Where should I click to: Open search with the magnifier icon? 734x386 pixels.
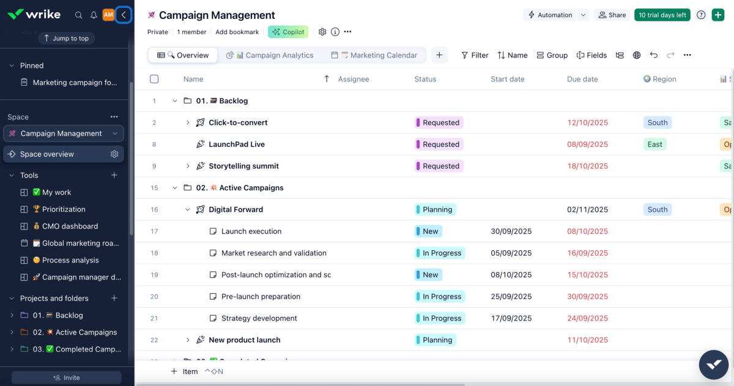(78, 13)
